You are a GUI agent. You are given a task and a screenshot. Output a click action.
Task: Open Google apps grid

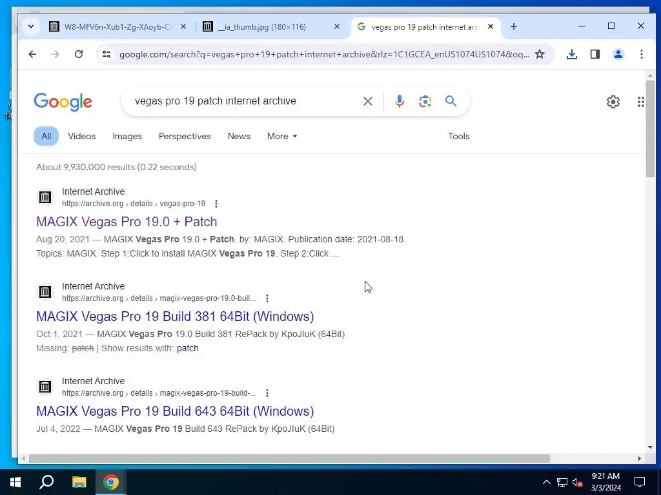(640, 101)
